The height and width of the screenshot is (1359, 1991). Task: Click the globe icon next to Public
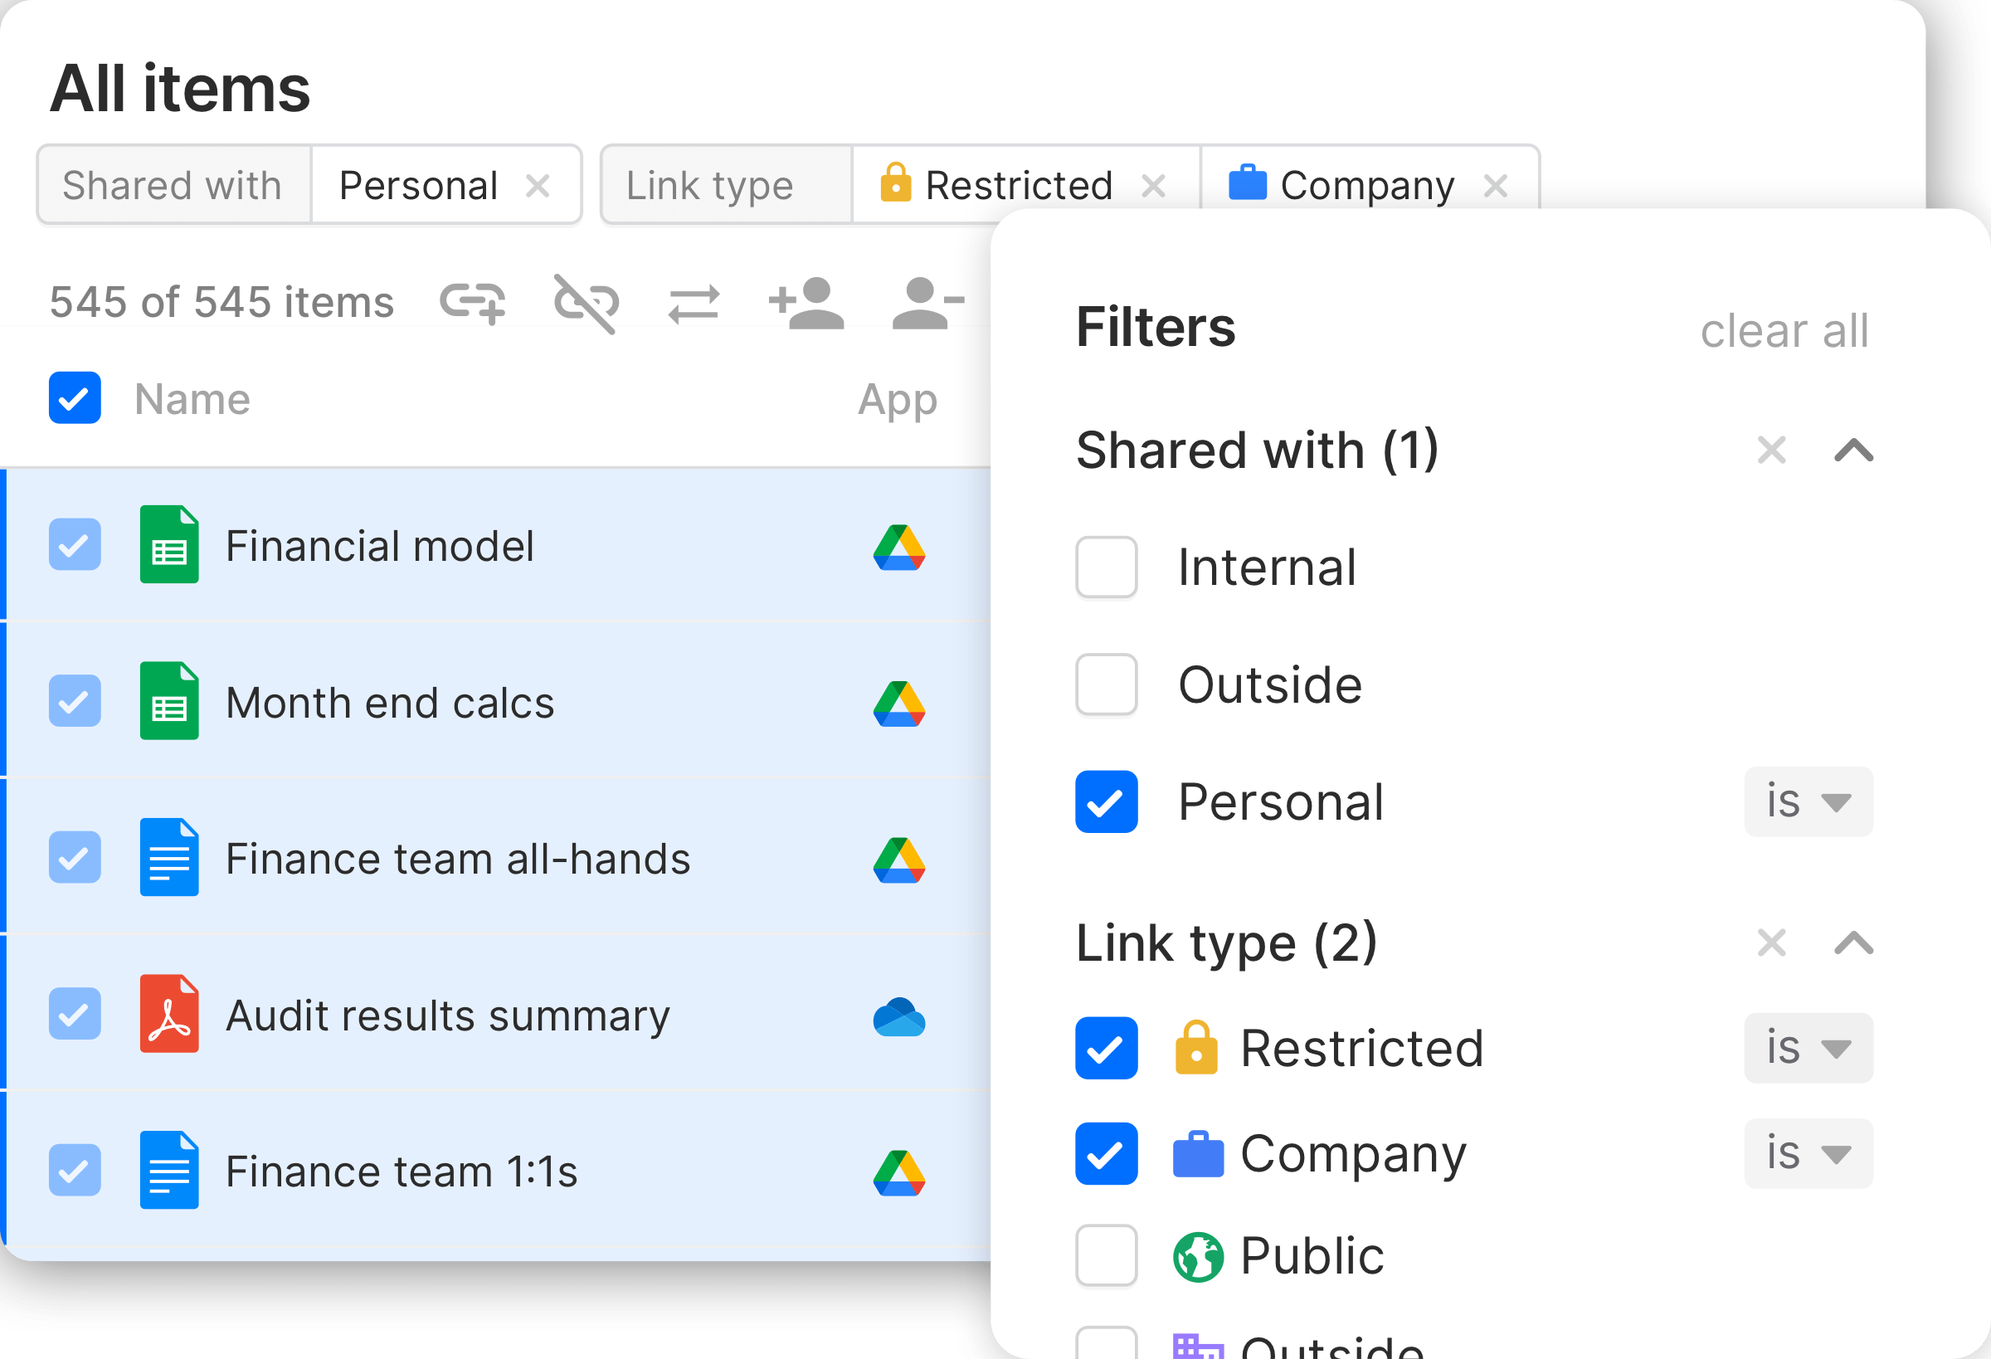tap(1200, 1255)
